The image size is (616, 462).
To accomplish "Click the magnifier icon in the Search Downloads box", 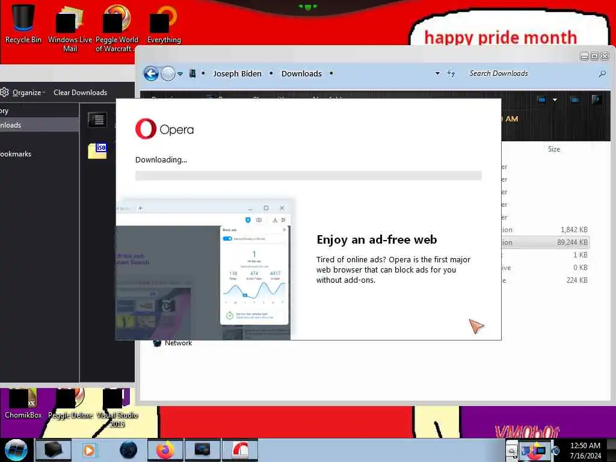I will click(602, 73).
